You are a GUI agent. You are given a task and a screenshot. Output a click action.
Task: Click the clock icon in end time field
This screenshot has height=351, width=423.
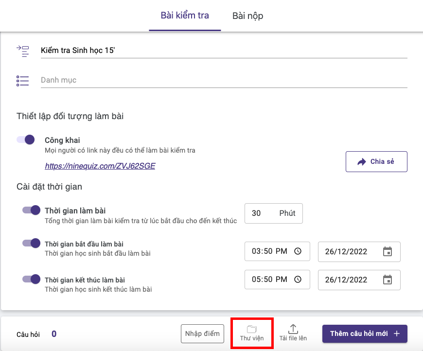tap(298, 280)
